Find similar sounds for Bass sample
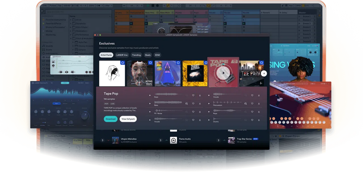 tap(186, 103)
